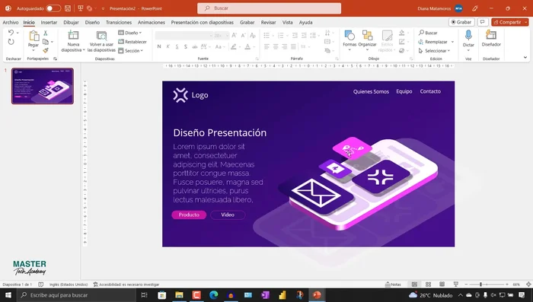
Task: Toggle Normal view button in status bar
Action: pyautogui.click(x=414, y=285)
